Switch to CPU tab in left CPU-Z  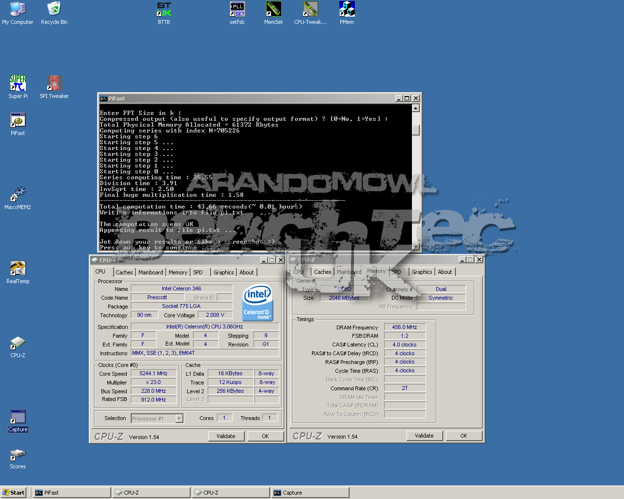[100, 271]
